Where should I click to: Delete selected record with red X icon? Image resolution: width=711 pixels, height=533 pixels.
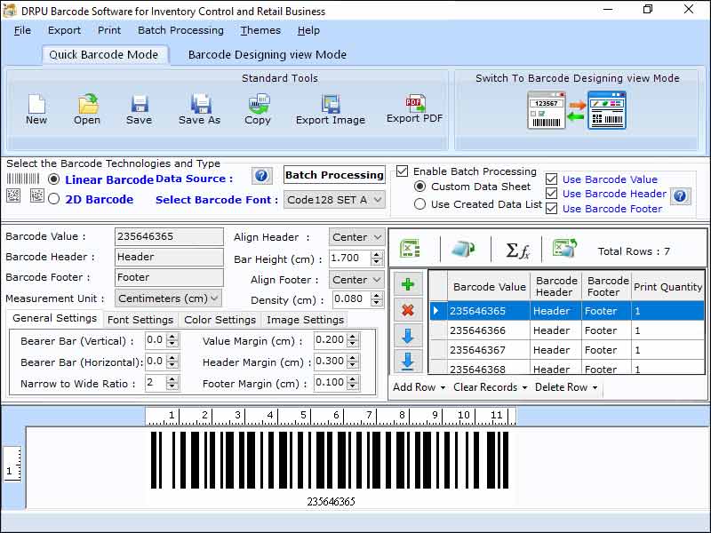(x=408, y=309)
